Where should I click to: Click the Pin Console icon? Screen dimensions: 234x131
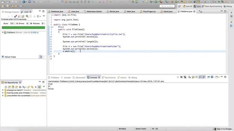pos(208,77)
